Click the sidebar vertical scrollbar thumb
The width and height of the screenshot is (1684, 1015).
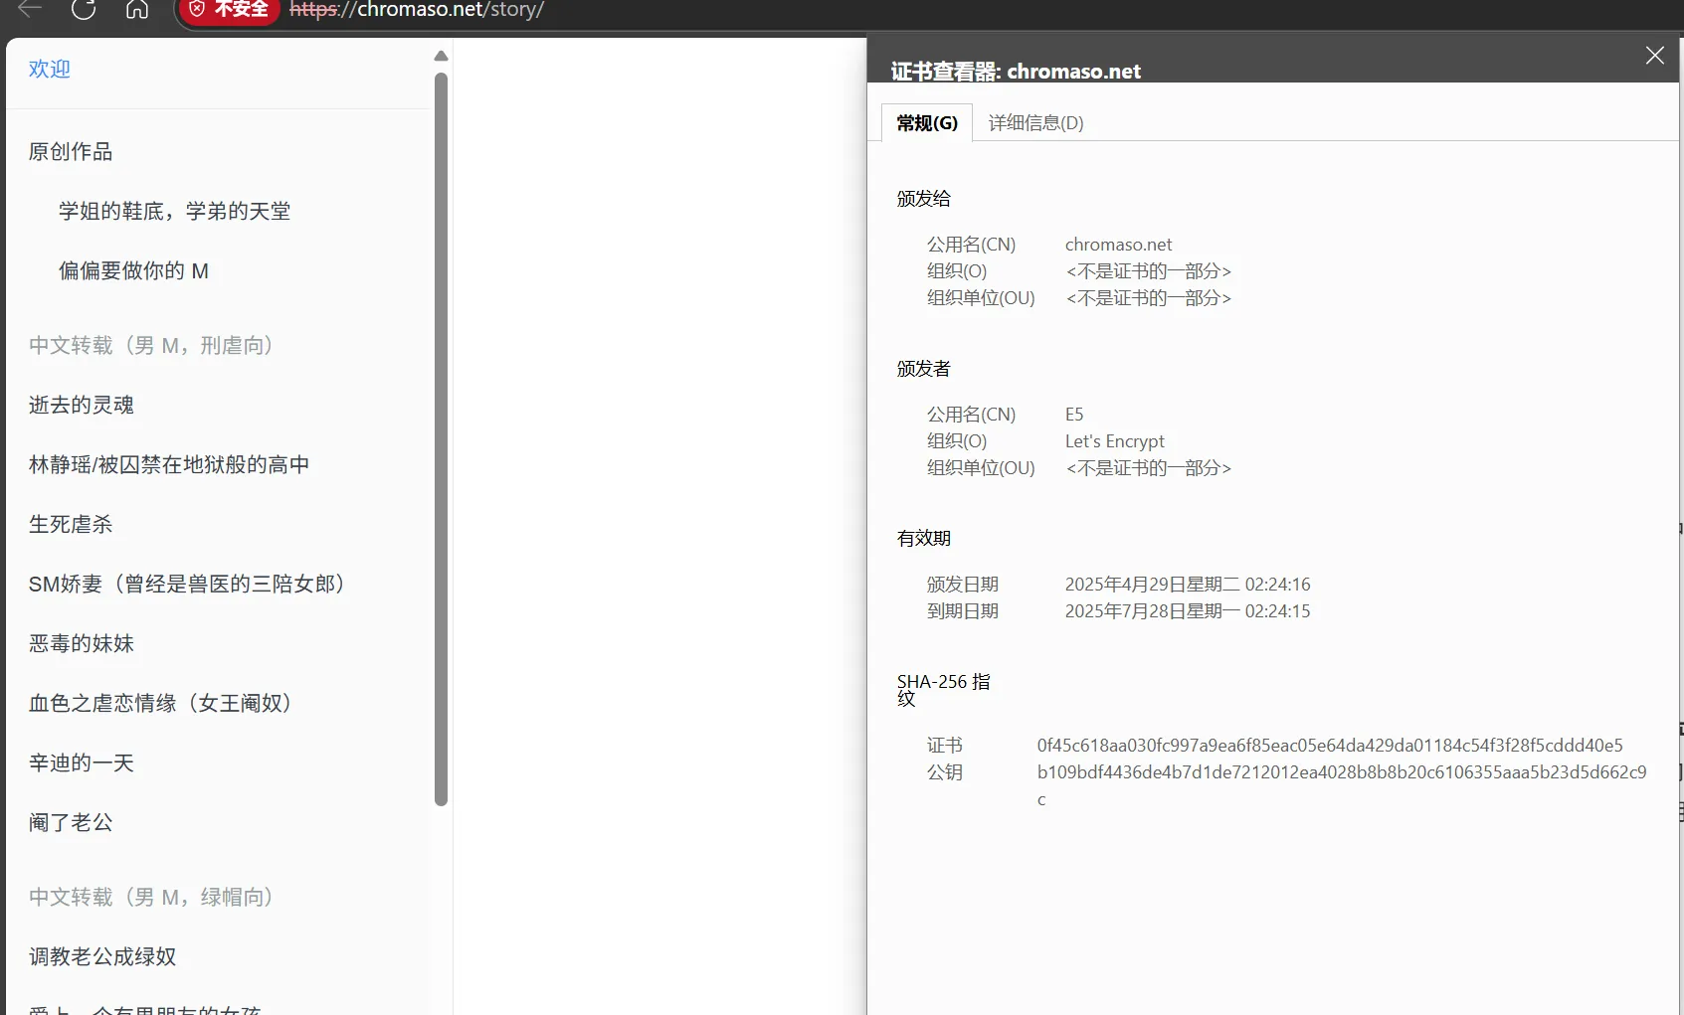coord(441,437)
